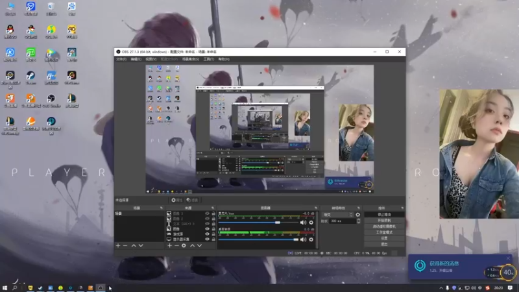Remove selected source with minus icon

pyautogui.click(x=176, y=246)
